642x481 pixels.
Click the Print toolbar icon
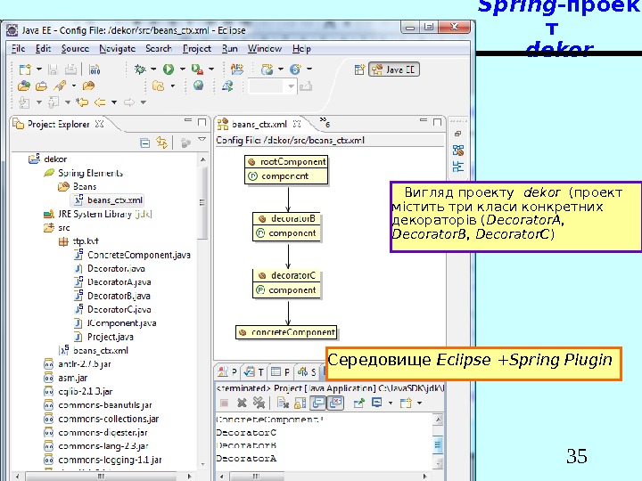pos(70,69)
